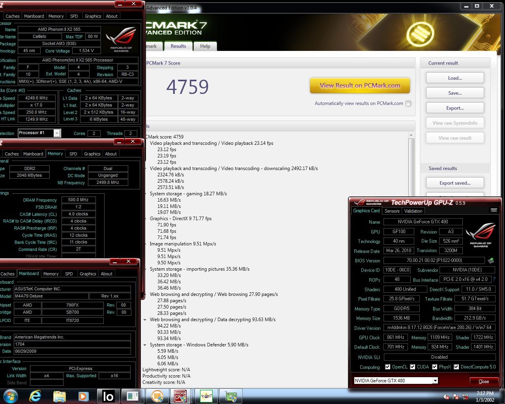Click the ROG logo in top CPU-Z window
Viewport: 505px width, 404px height.
point(121,39)
